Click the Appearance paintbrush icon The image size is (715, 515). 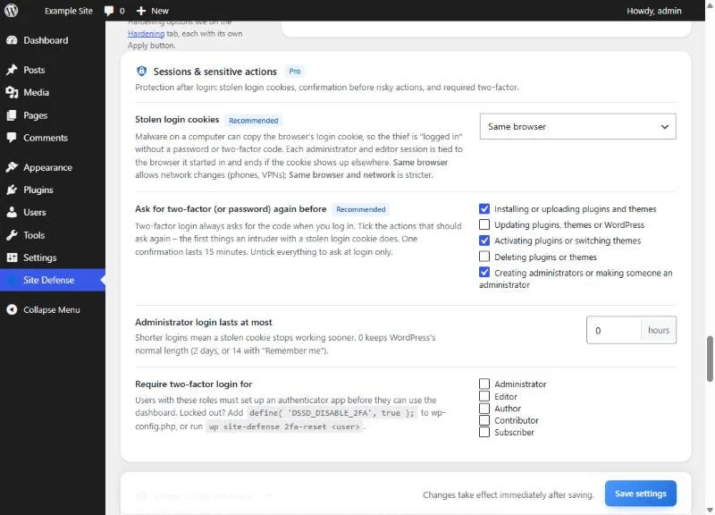click(x=12, y=167)
